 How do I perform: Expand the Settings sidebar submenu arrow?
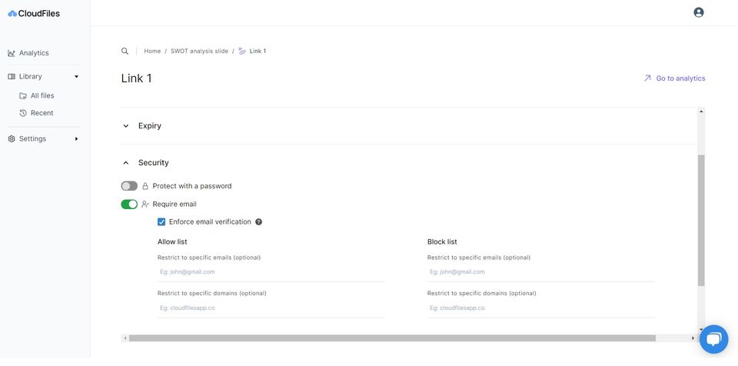[76, 139]
